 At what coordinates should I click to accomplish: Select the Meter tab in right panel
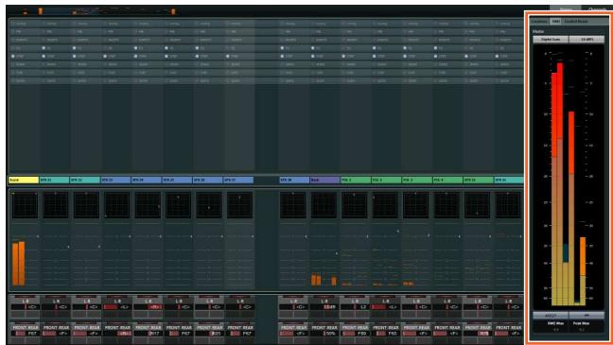(555, 21)
